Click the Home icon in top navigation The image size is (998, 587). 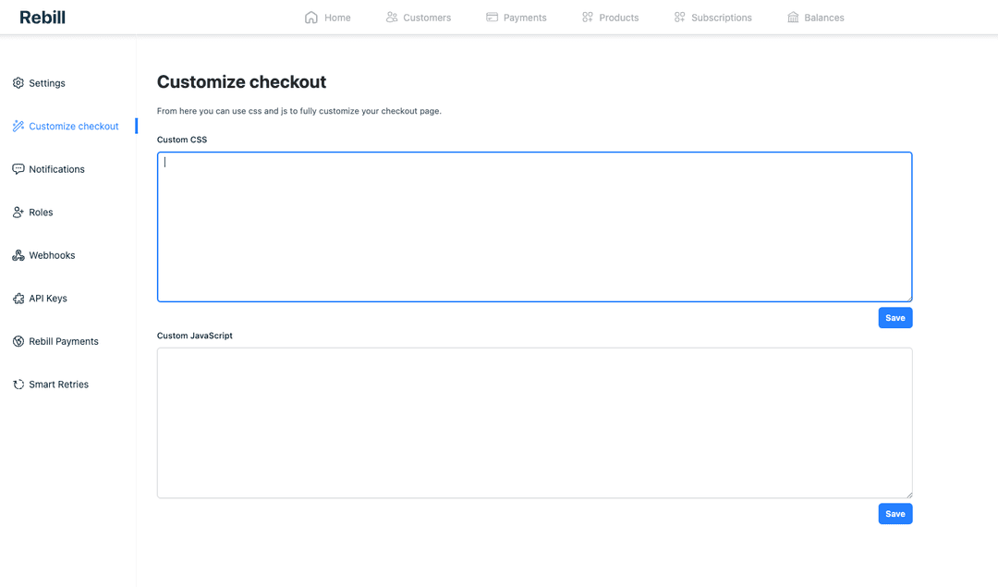coord(310,17)
